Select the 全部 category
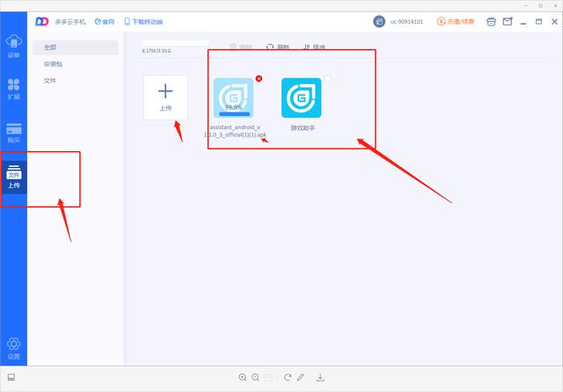The height and width of the screenshot is (392, 563). (76, 47)
